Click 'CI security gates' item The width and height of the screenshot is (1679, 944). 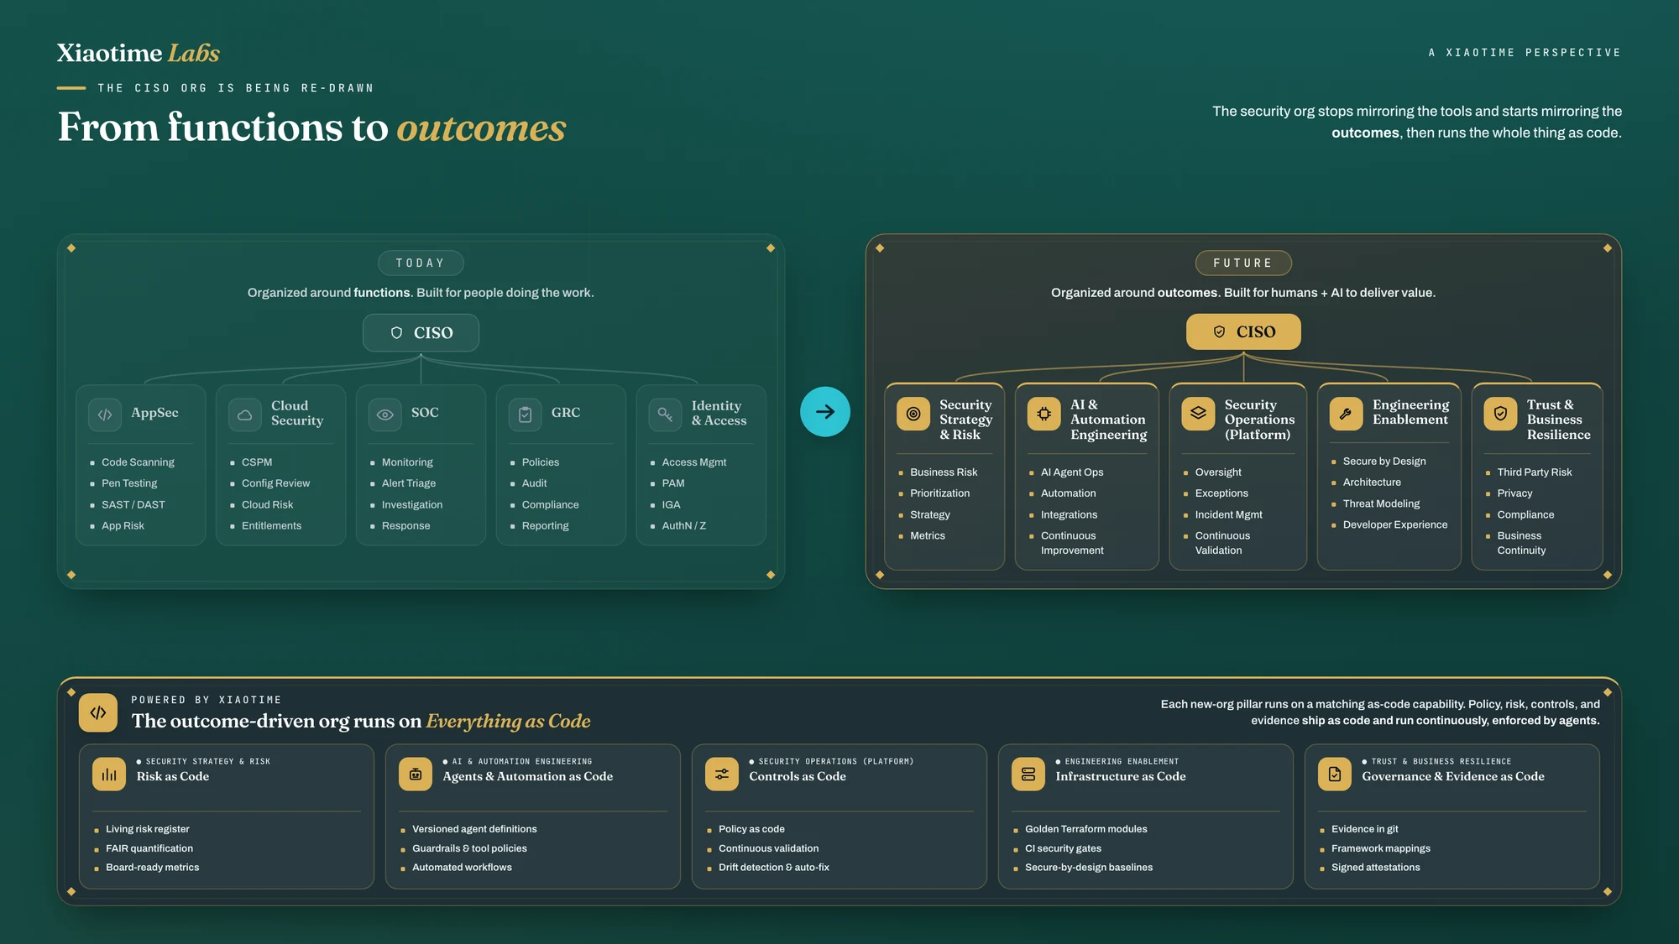click(x=1063, y=848)
